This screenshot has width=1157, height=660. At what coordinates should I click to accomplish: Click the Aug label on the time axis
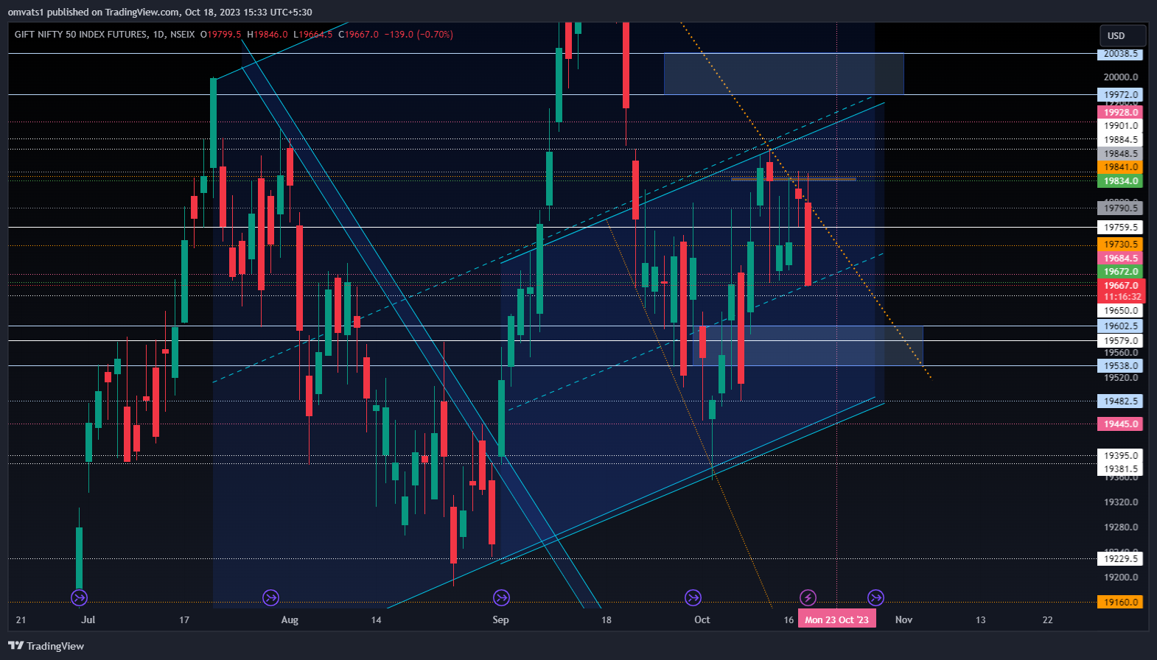tap(290, 619)
